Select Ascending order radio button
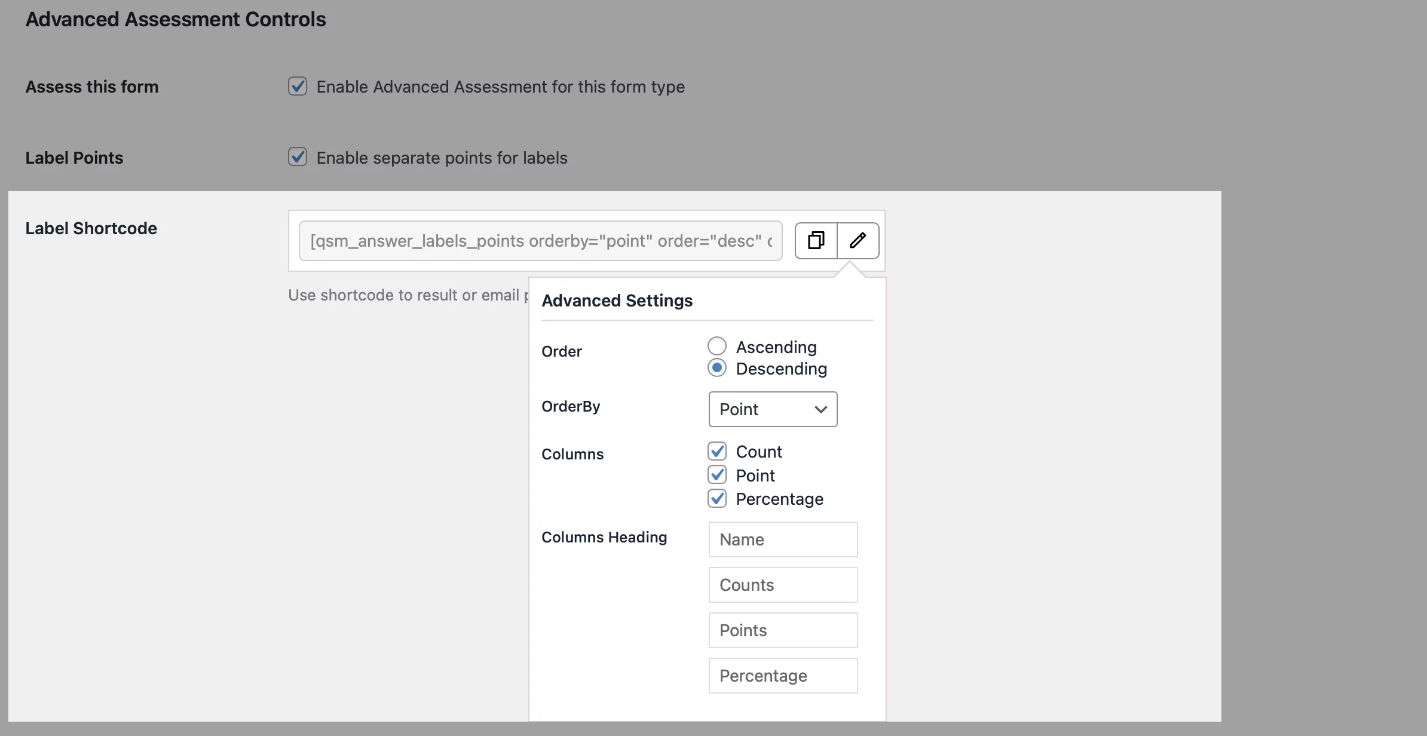This screenshot has height=736, width=1427. [x=717, y=346]
